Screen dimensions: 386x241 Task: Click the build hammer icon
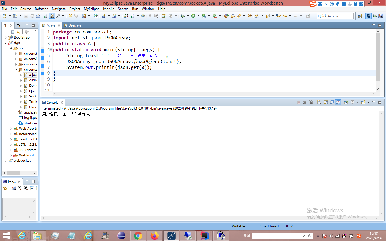coord(58,16)
